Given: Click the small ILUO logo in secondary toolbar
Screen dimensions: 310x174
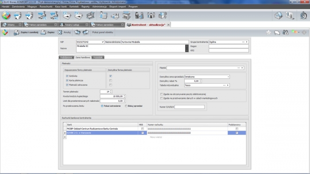Looking at the screenshot, I should tap(5, 32).
